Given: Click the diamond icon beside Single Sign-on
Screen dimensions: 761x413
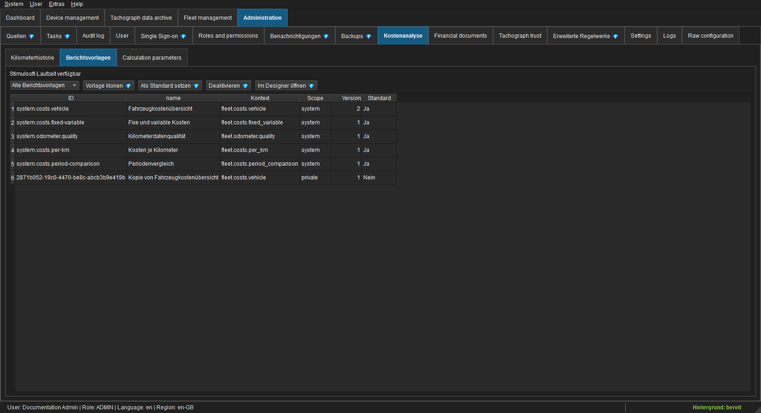Looking at the screenshot, I should click(183, 36).
